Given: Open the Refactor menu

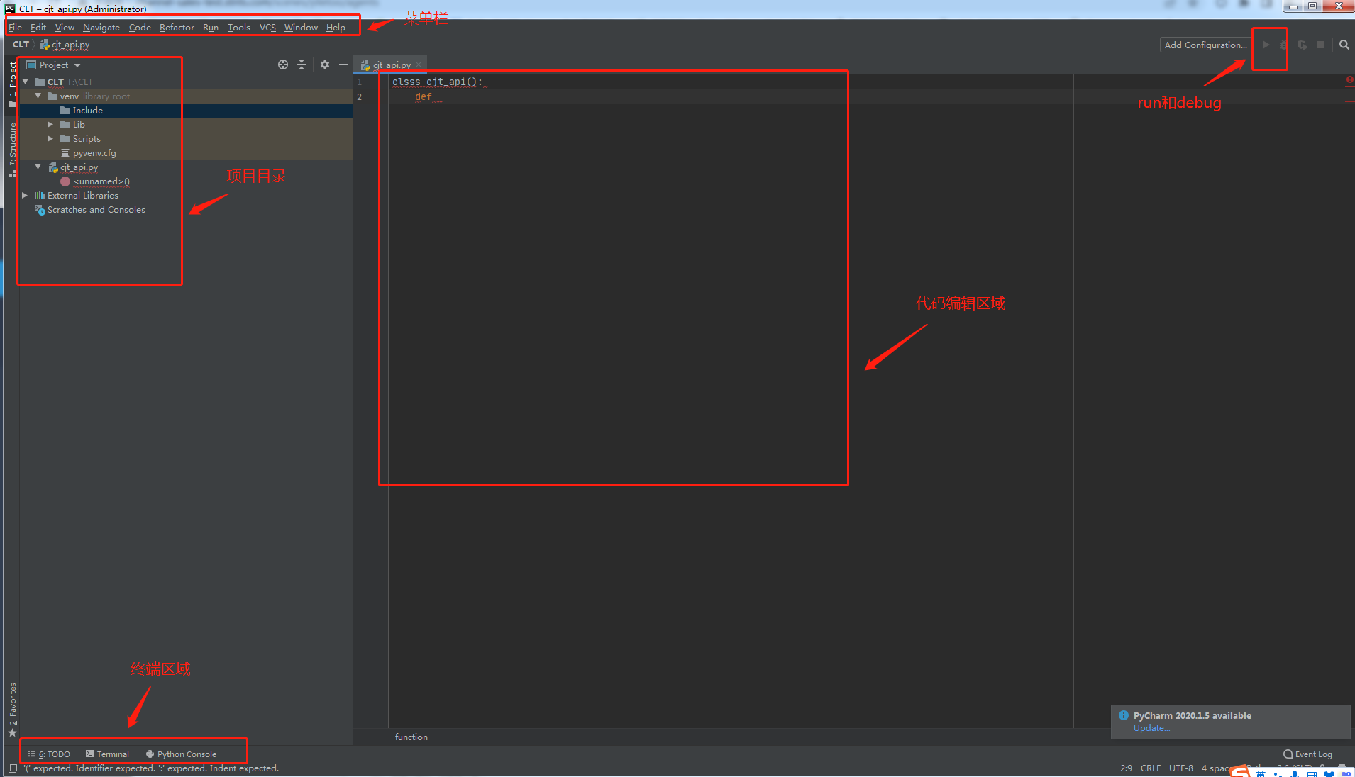Looking at the screenshot, I should point(177,27).
